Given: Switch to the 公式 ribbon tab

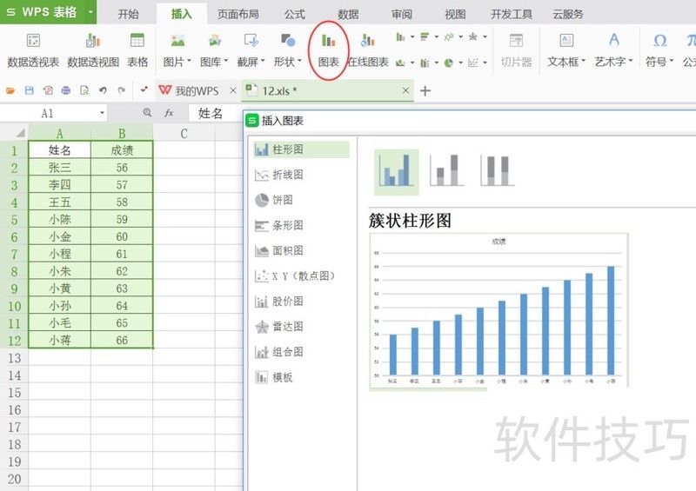Looking at the screenshot, I should [x=294, y=14].
